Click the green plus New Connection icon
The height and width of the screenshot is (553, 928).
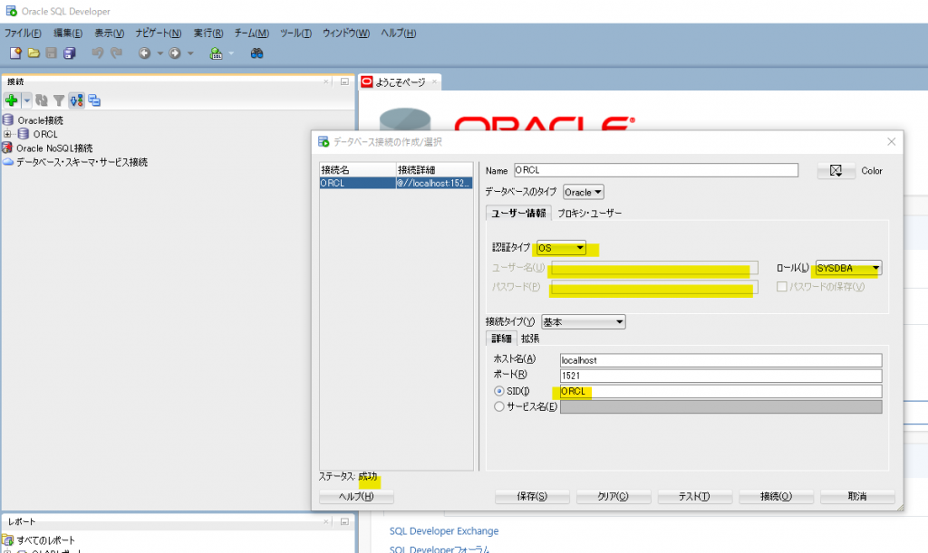tap(12, 100)
